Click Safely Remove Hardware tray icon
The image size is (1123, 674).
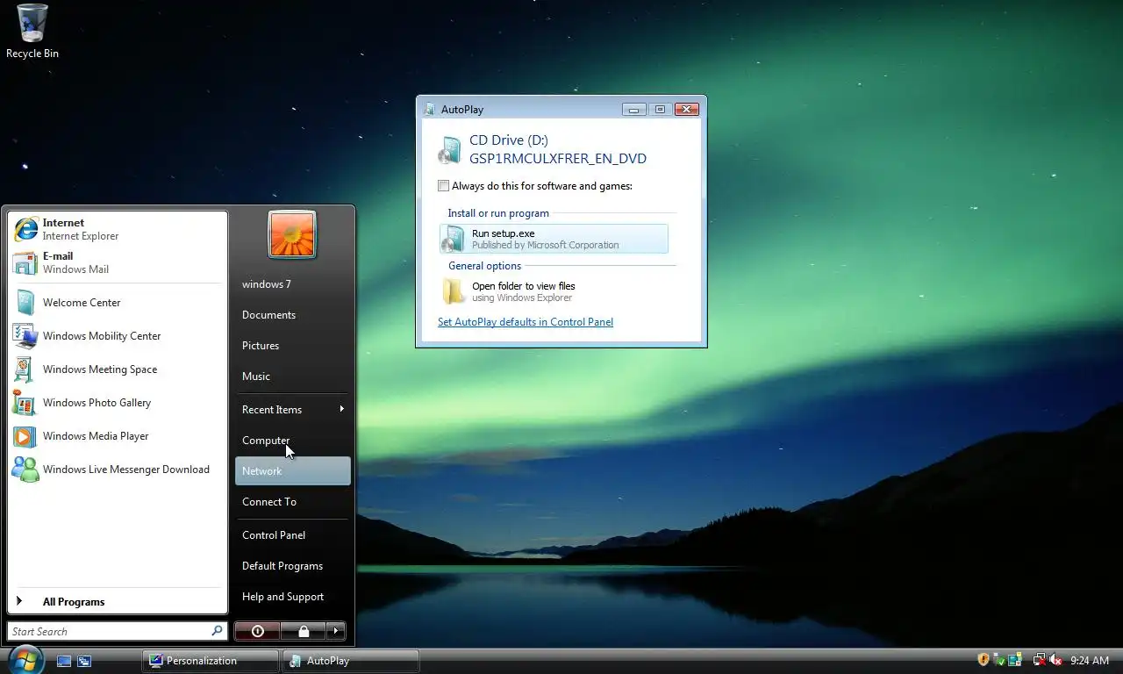coord(1000,660)
